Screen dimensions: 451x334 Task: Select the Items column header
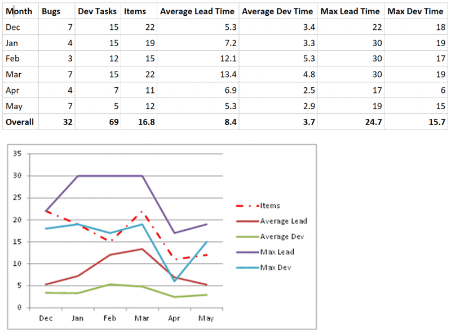tap(139, 11)
